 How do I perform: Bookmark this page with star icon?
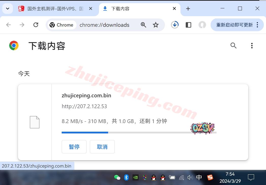coord(156,25)
